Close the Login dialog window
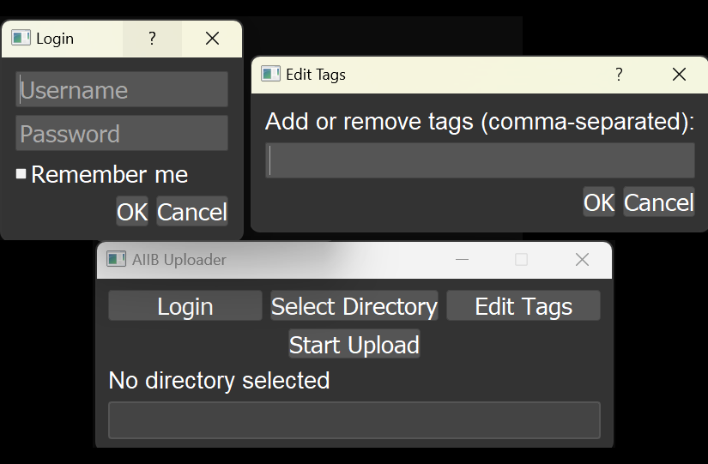 [212, 39]
